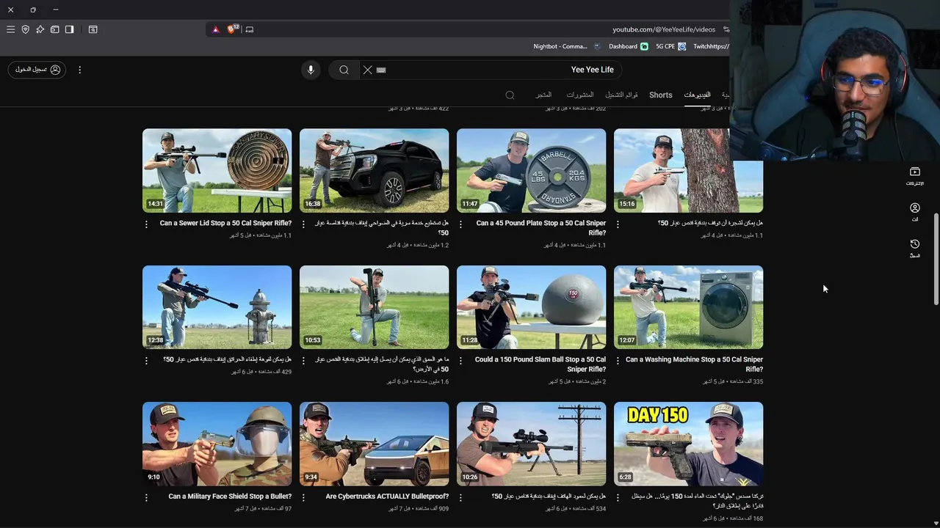Open the Brave browser main hamburger menu
This screenshot has width=940, height=528.
(10, 29)
